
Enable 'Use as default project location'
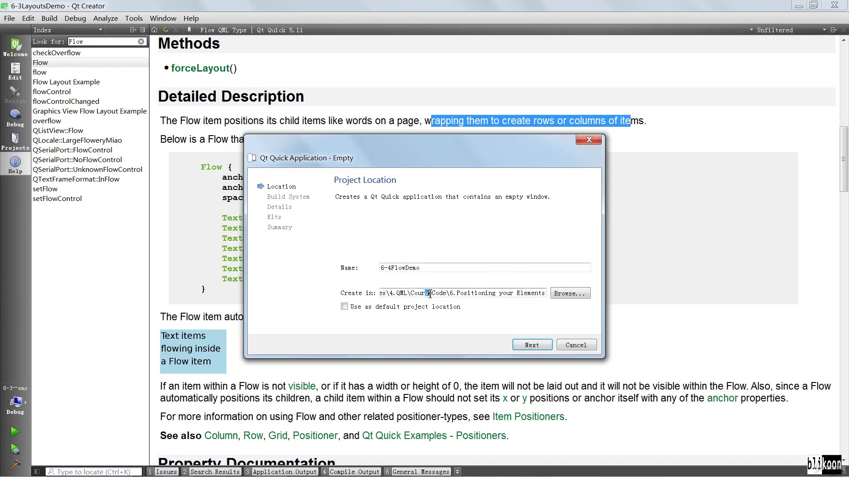pos(344,306)
